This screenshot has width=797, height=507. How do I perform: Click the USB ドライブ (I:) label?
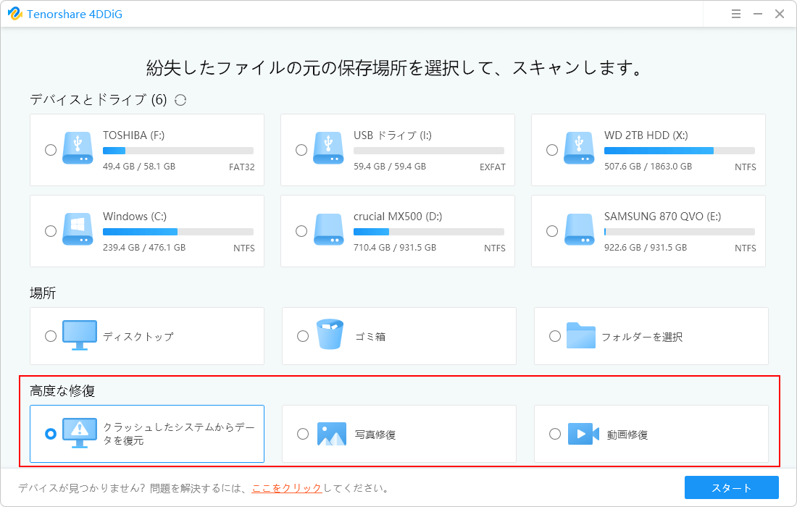[x=393, y=135]
